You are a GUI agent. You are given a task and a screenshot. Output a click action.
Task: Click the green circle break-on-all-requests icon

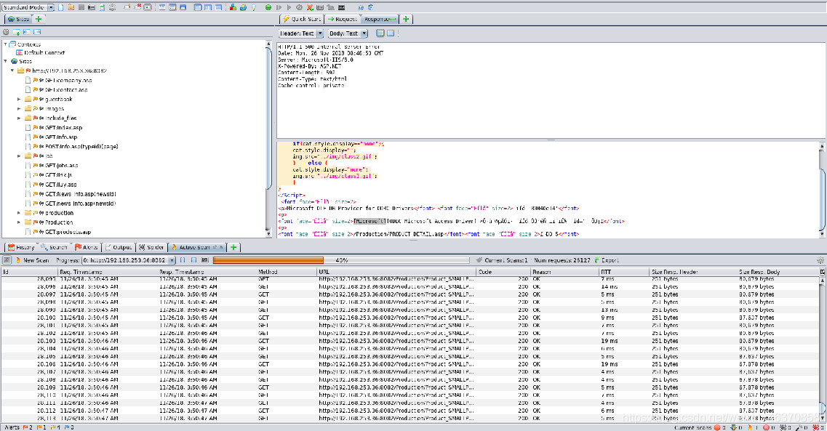(268, 7)
